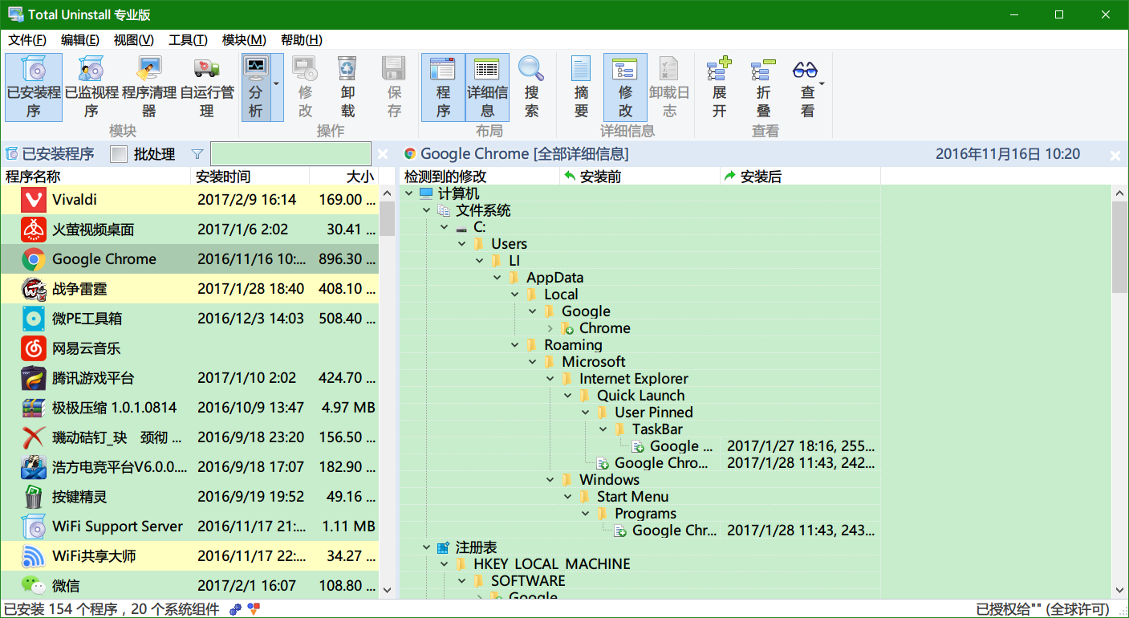Screen dimensions: 1129x618
Task: Select the 战争雷霆 program icon
Action: (33, 289)
